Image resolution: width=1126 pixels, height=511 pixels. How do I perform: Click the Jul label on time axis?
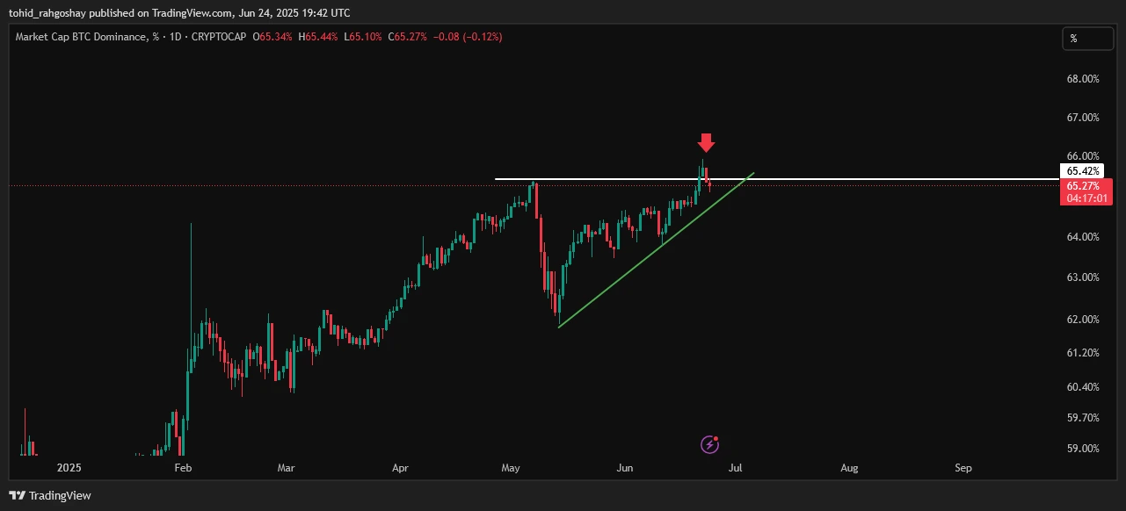(x=735, y=468)
